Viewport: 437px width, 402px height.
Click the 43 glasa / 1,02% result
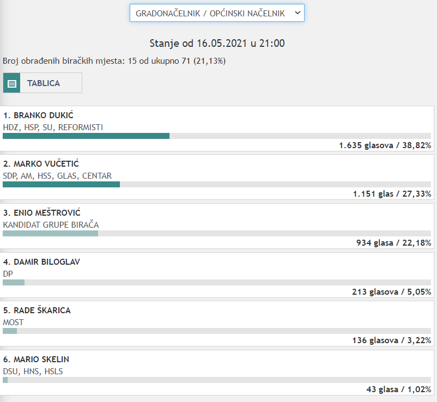tap(398, 389)
